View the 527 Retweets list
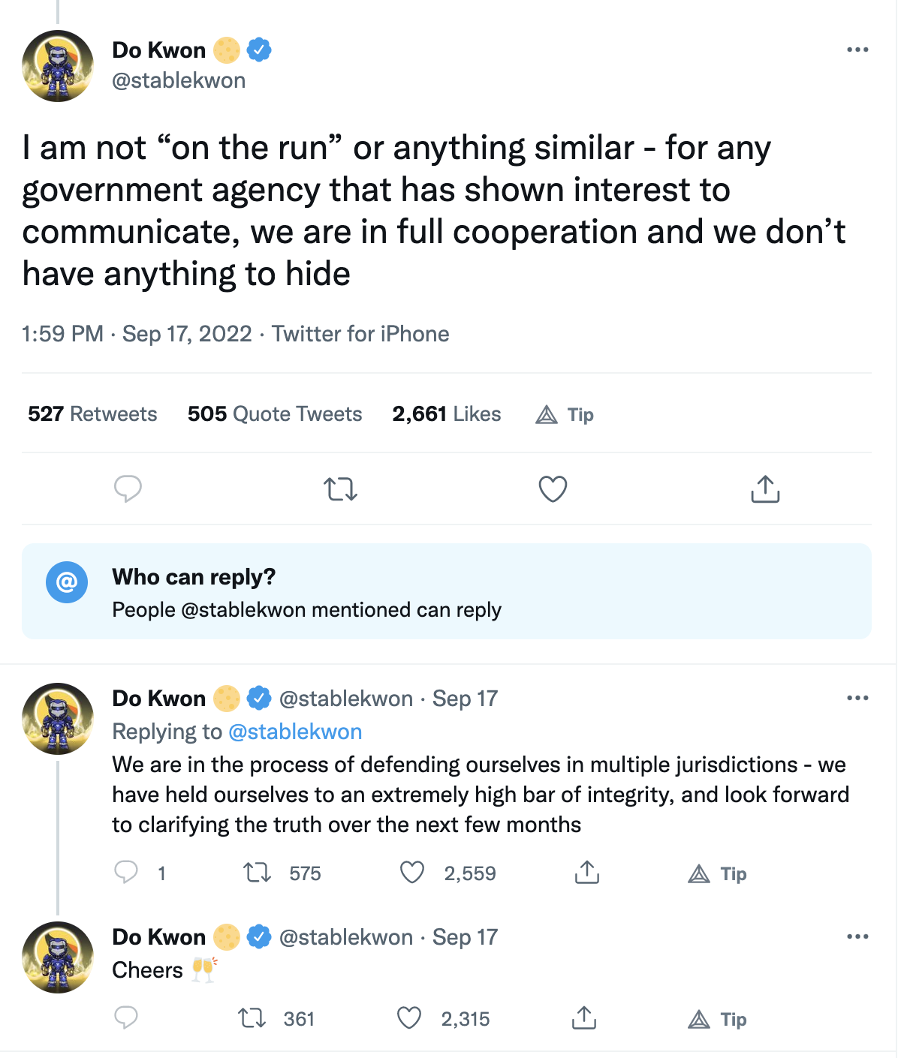 92,414
